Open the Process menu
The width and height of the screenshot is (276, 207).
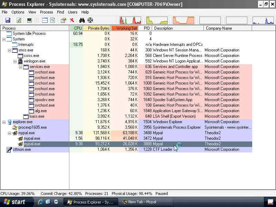[47, 12]
